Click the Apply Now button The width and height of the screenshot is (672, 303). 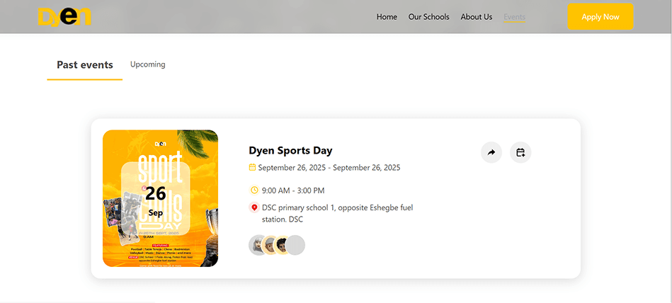tap(600, 17)
